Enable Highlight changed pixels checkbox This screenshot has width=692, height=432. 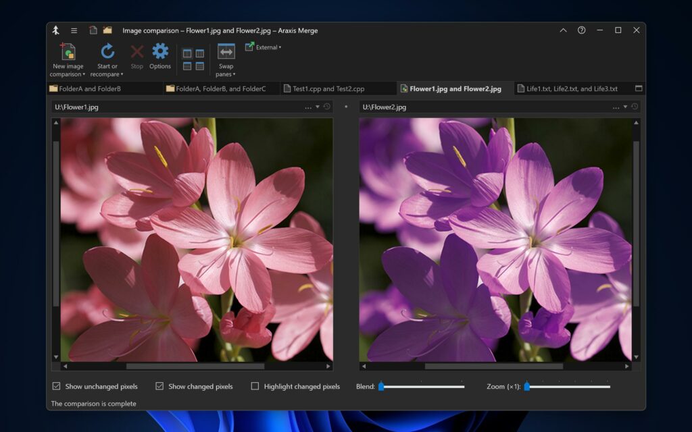255,386
